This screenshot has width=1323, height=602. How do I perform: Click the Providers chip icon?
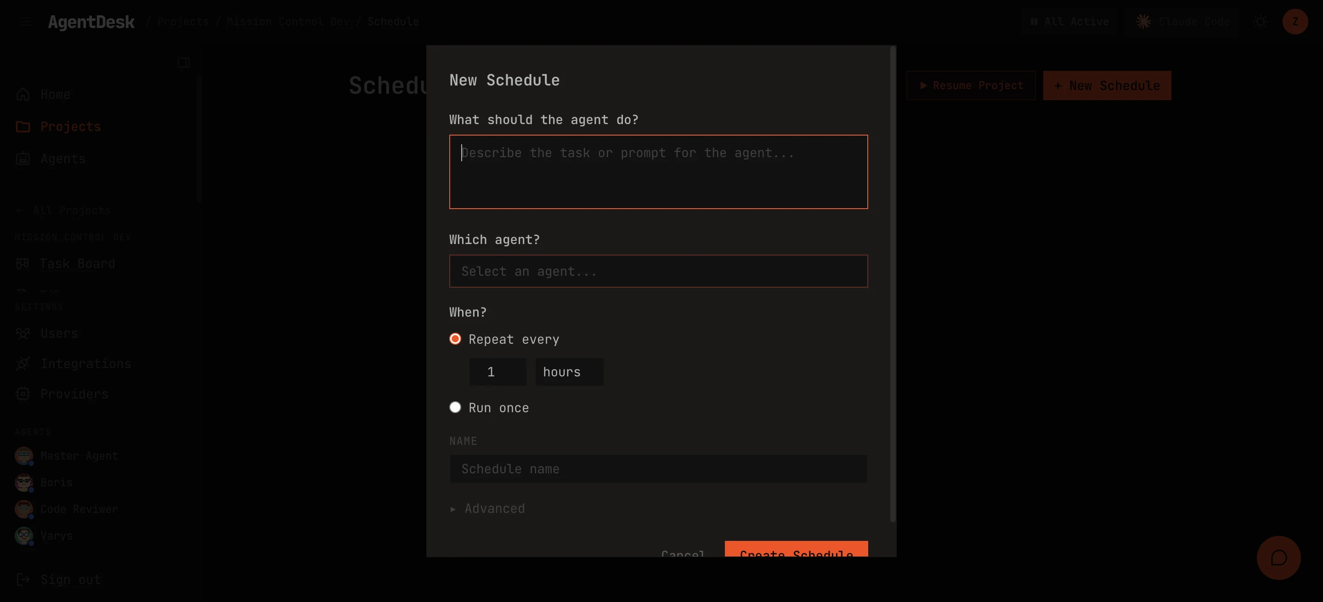pyautogui.click(x=23, y=394)
